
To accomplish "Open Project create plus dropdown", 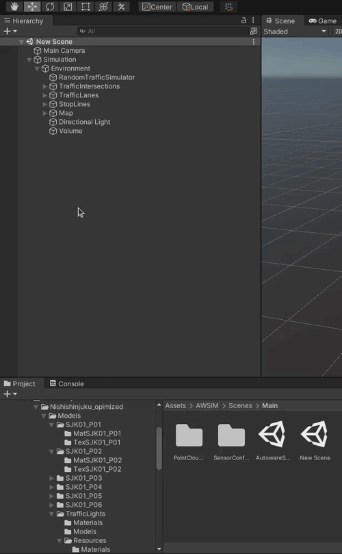I will click(x=10, y=394).
